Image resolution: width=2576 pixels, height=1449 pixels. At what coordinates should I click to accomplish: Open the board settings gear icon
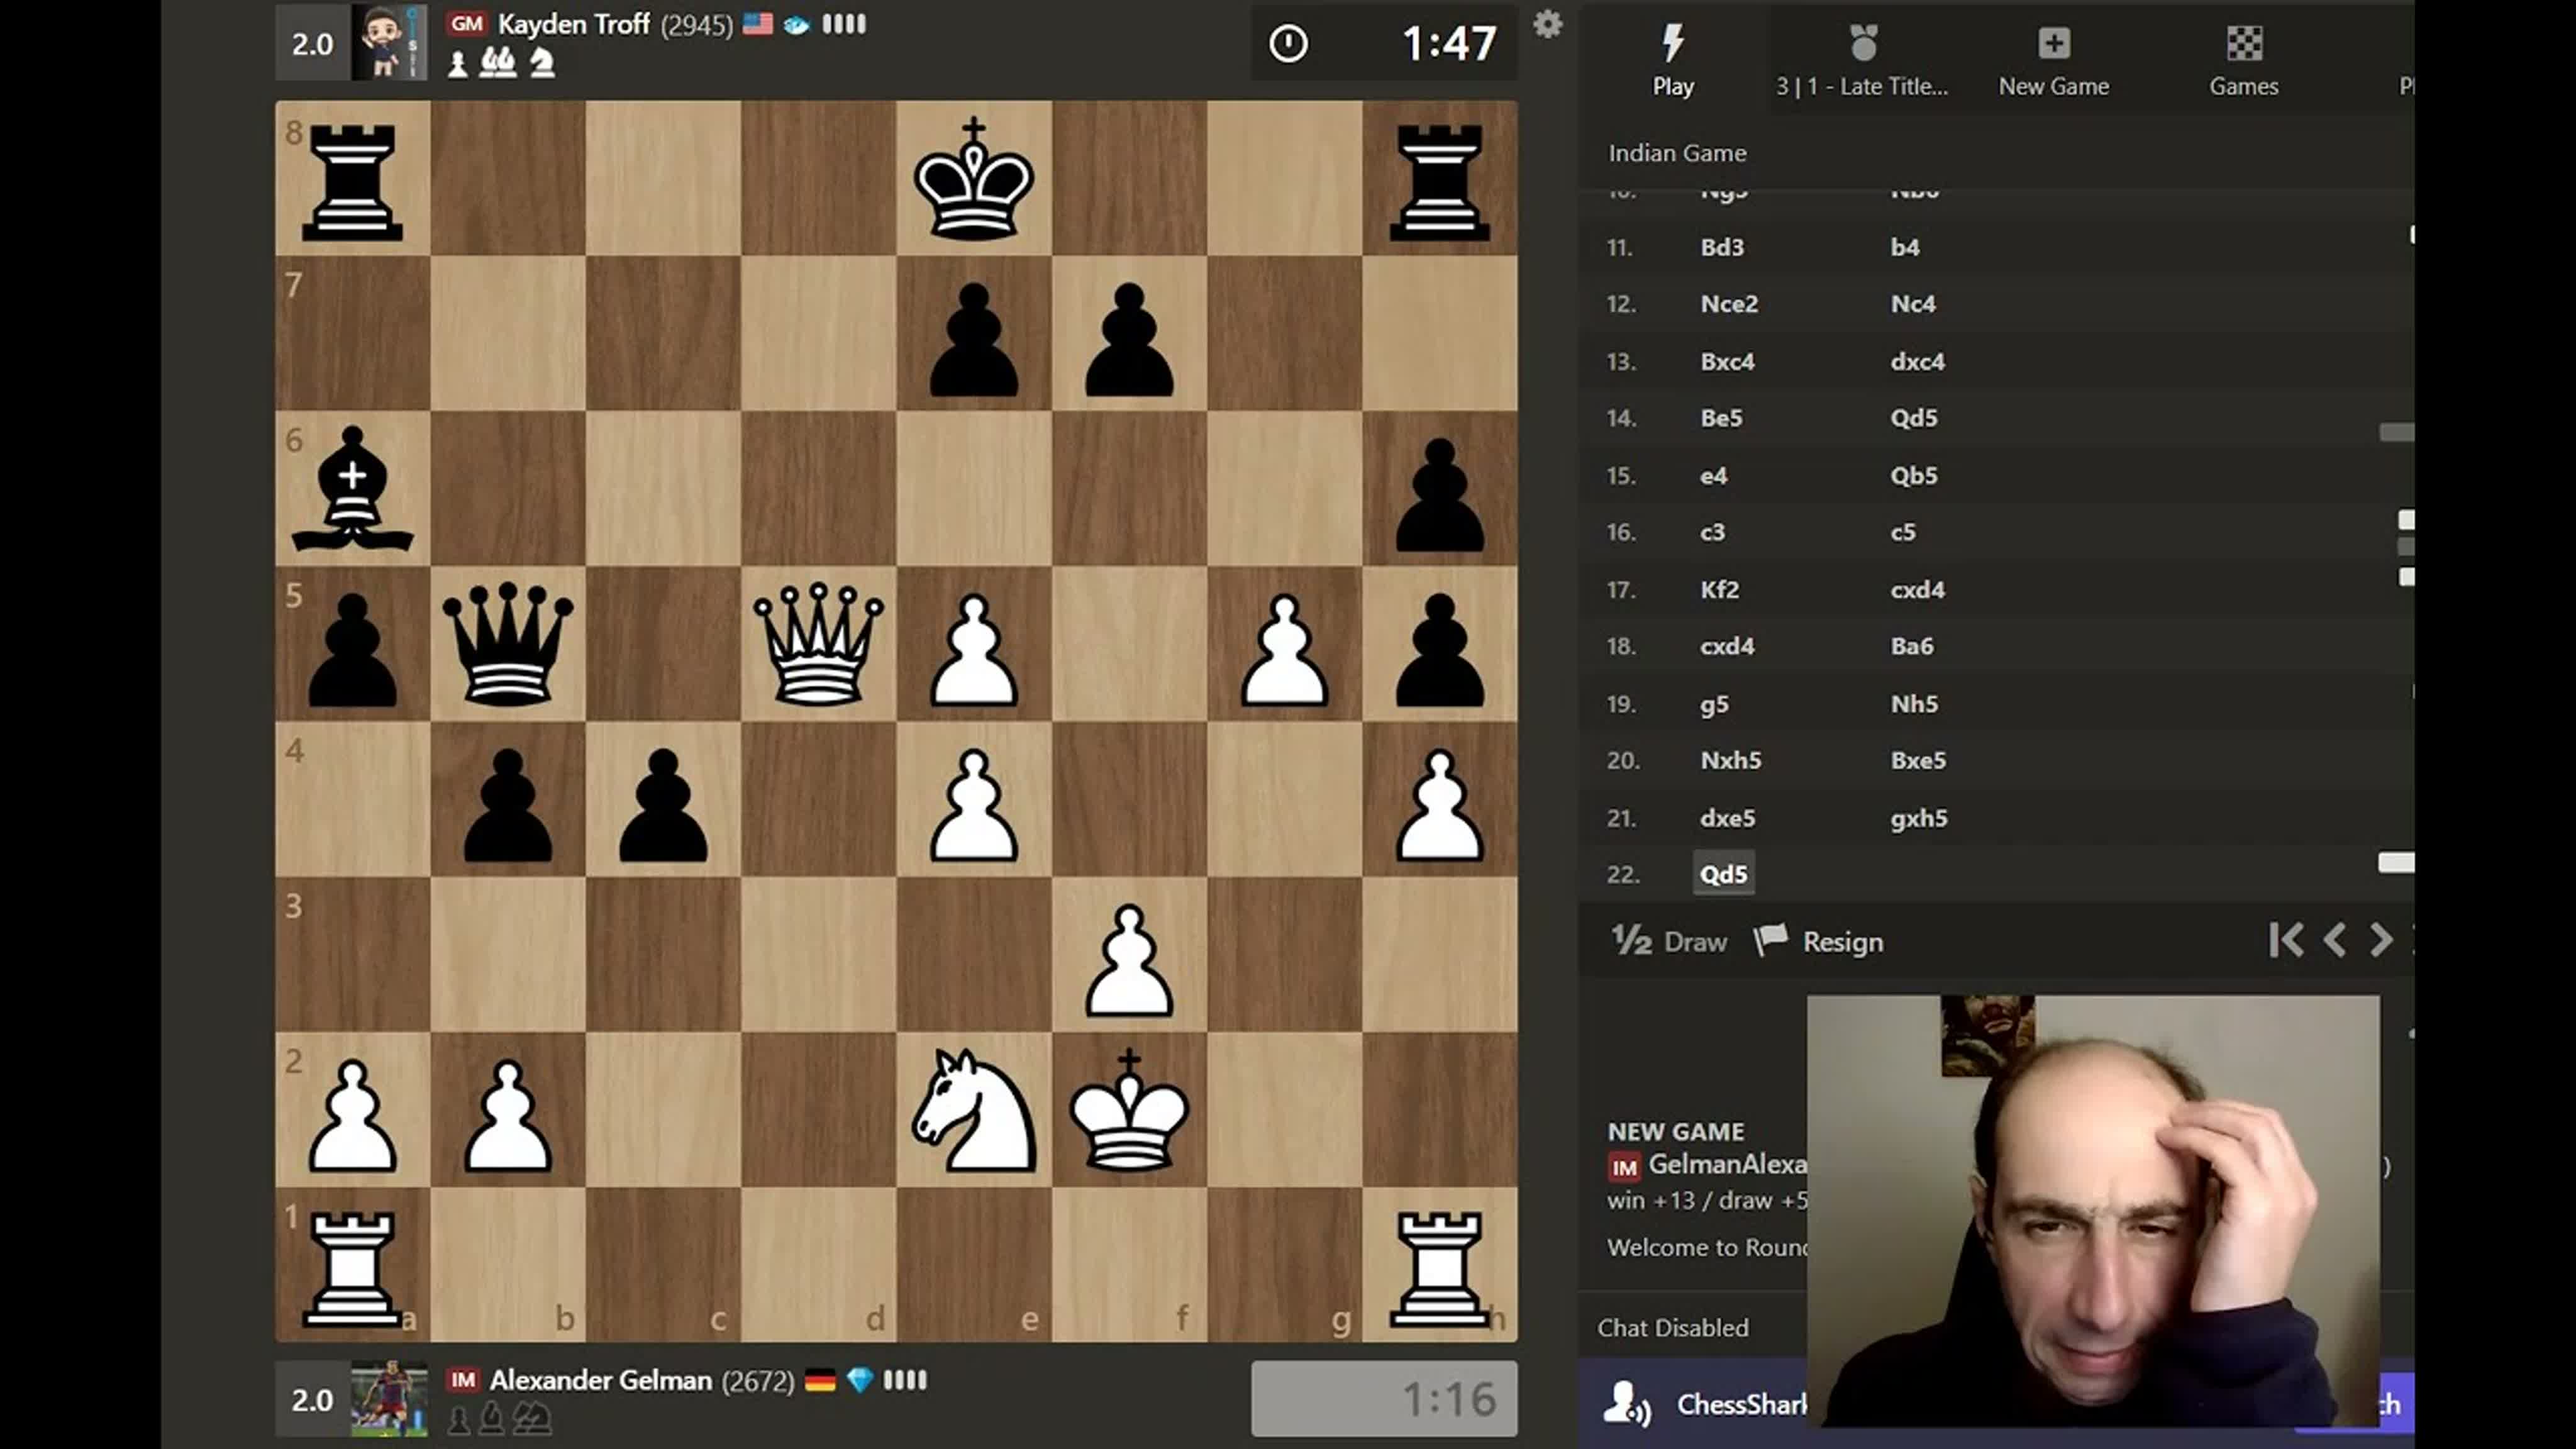(1547, 24)
